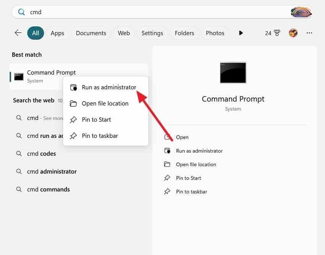Select web suggestion 'cmd commands'
This screenshot has height=255, width=325.
pos(79,189)
